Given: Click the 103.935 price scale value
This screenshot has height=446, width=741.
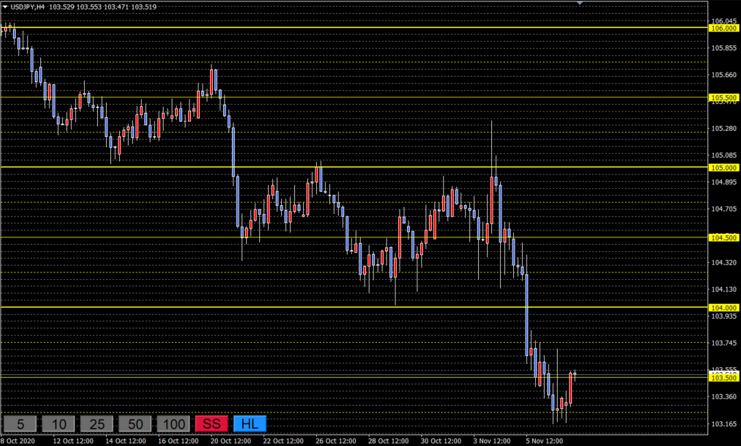Looking at the screenshot, I should 724,316.
